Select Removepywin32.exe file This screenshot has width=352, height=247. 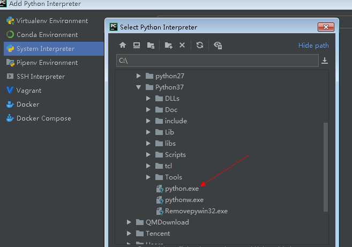click(196, 211)
